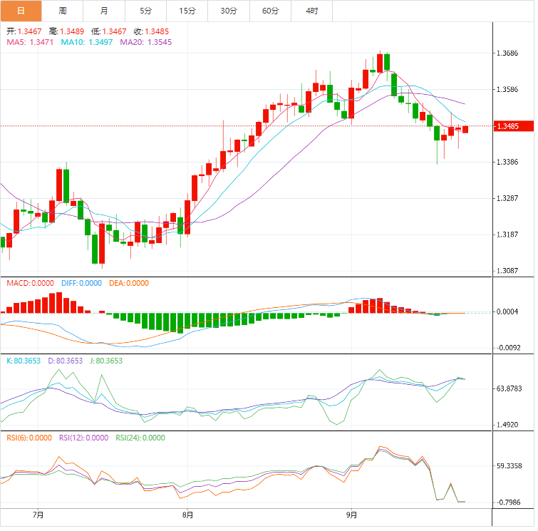Click the 7月 marker on time axis
Viewport: 538px width, 531px height.
(38, 514)
